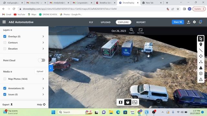
Task: Switch to 3D model cube view
Action: pyautogui.click(x=128, y=102)
